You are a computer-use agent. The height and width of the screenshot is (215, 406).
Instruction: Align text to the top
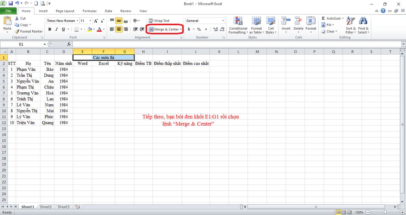pyautogui.click(x=112, y=21)
